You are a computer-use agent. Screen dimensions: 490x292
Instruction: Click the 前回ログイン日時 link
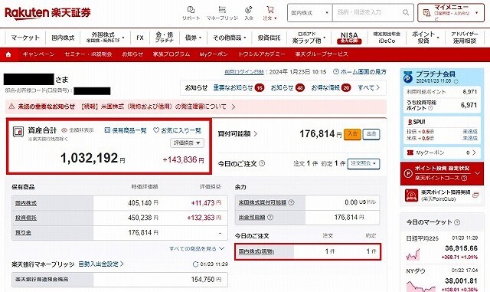(x=244, y=72)
